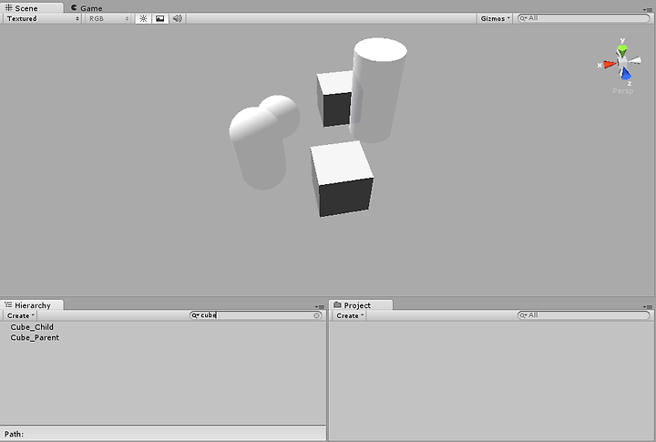The height and width of the screenshot is (442, 656).
Task: Clear the Hierarchy search text
Action: click(317, 315)
